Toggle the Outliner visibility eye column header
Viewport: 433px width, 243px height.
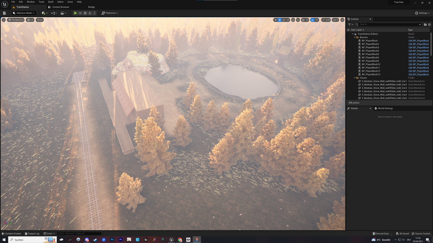click(348, 30)
